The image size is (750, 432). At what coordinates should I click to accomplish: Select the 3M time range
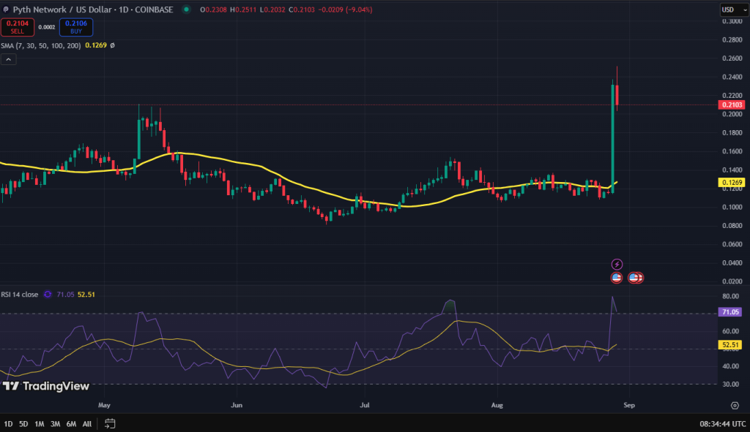pos(55,423)
